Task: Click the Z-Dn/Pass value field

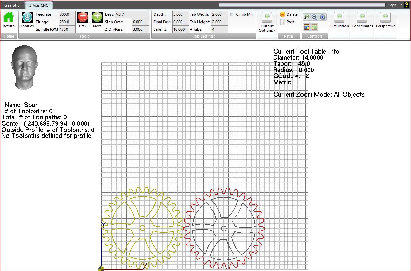Action: tap(140, 29)
